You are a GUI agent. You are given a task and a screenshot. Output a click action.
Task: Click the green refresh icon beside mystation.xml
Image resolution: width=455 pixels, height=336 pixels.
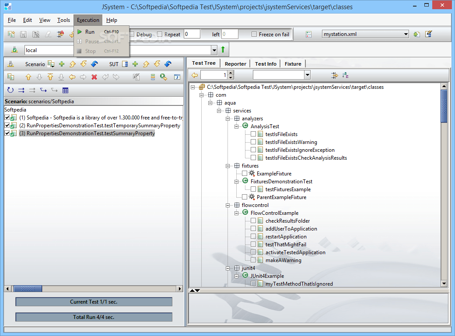tap(416, 34)
